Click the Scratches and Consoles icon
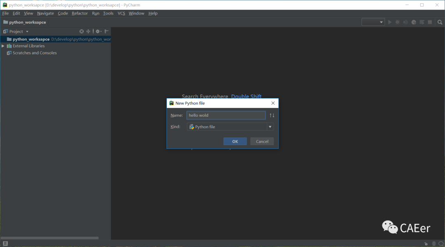445x247 pixels. click(9, 53)
